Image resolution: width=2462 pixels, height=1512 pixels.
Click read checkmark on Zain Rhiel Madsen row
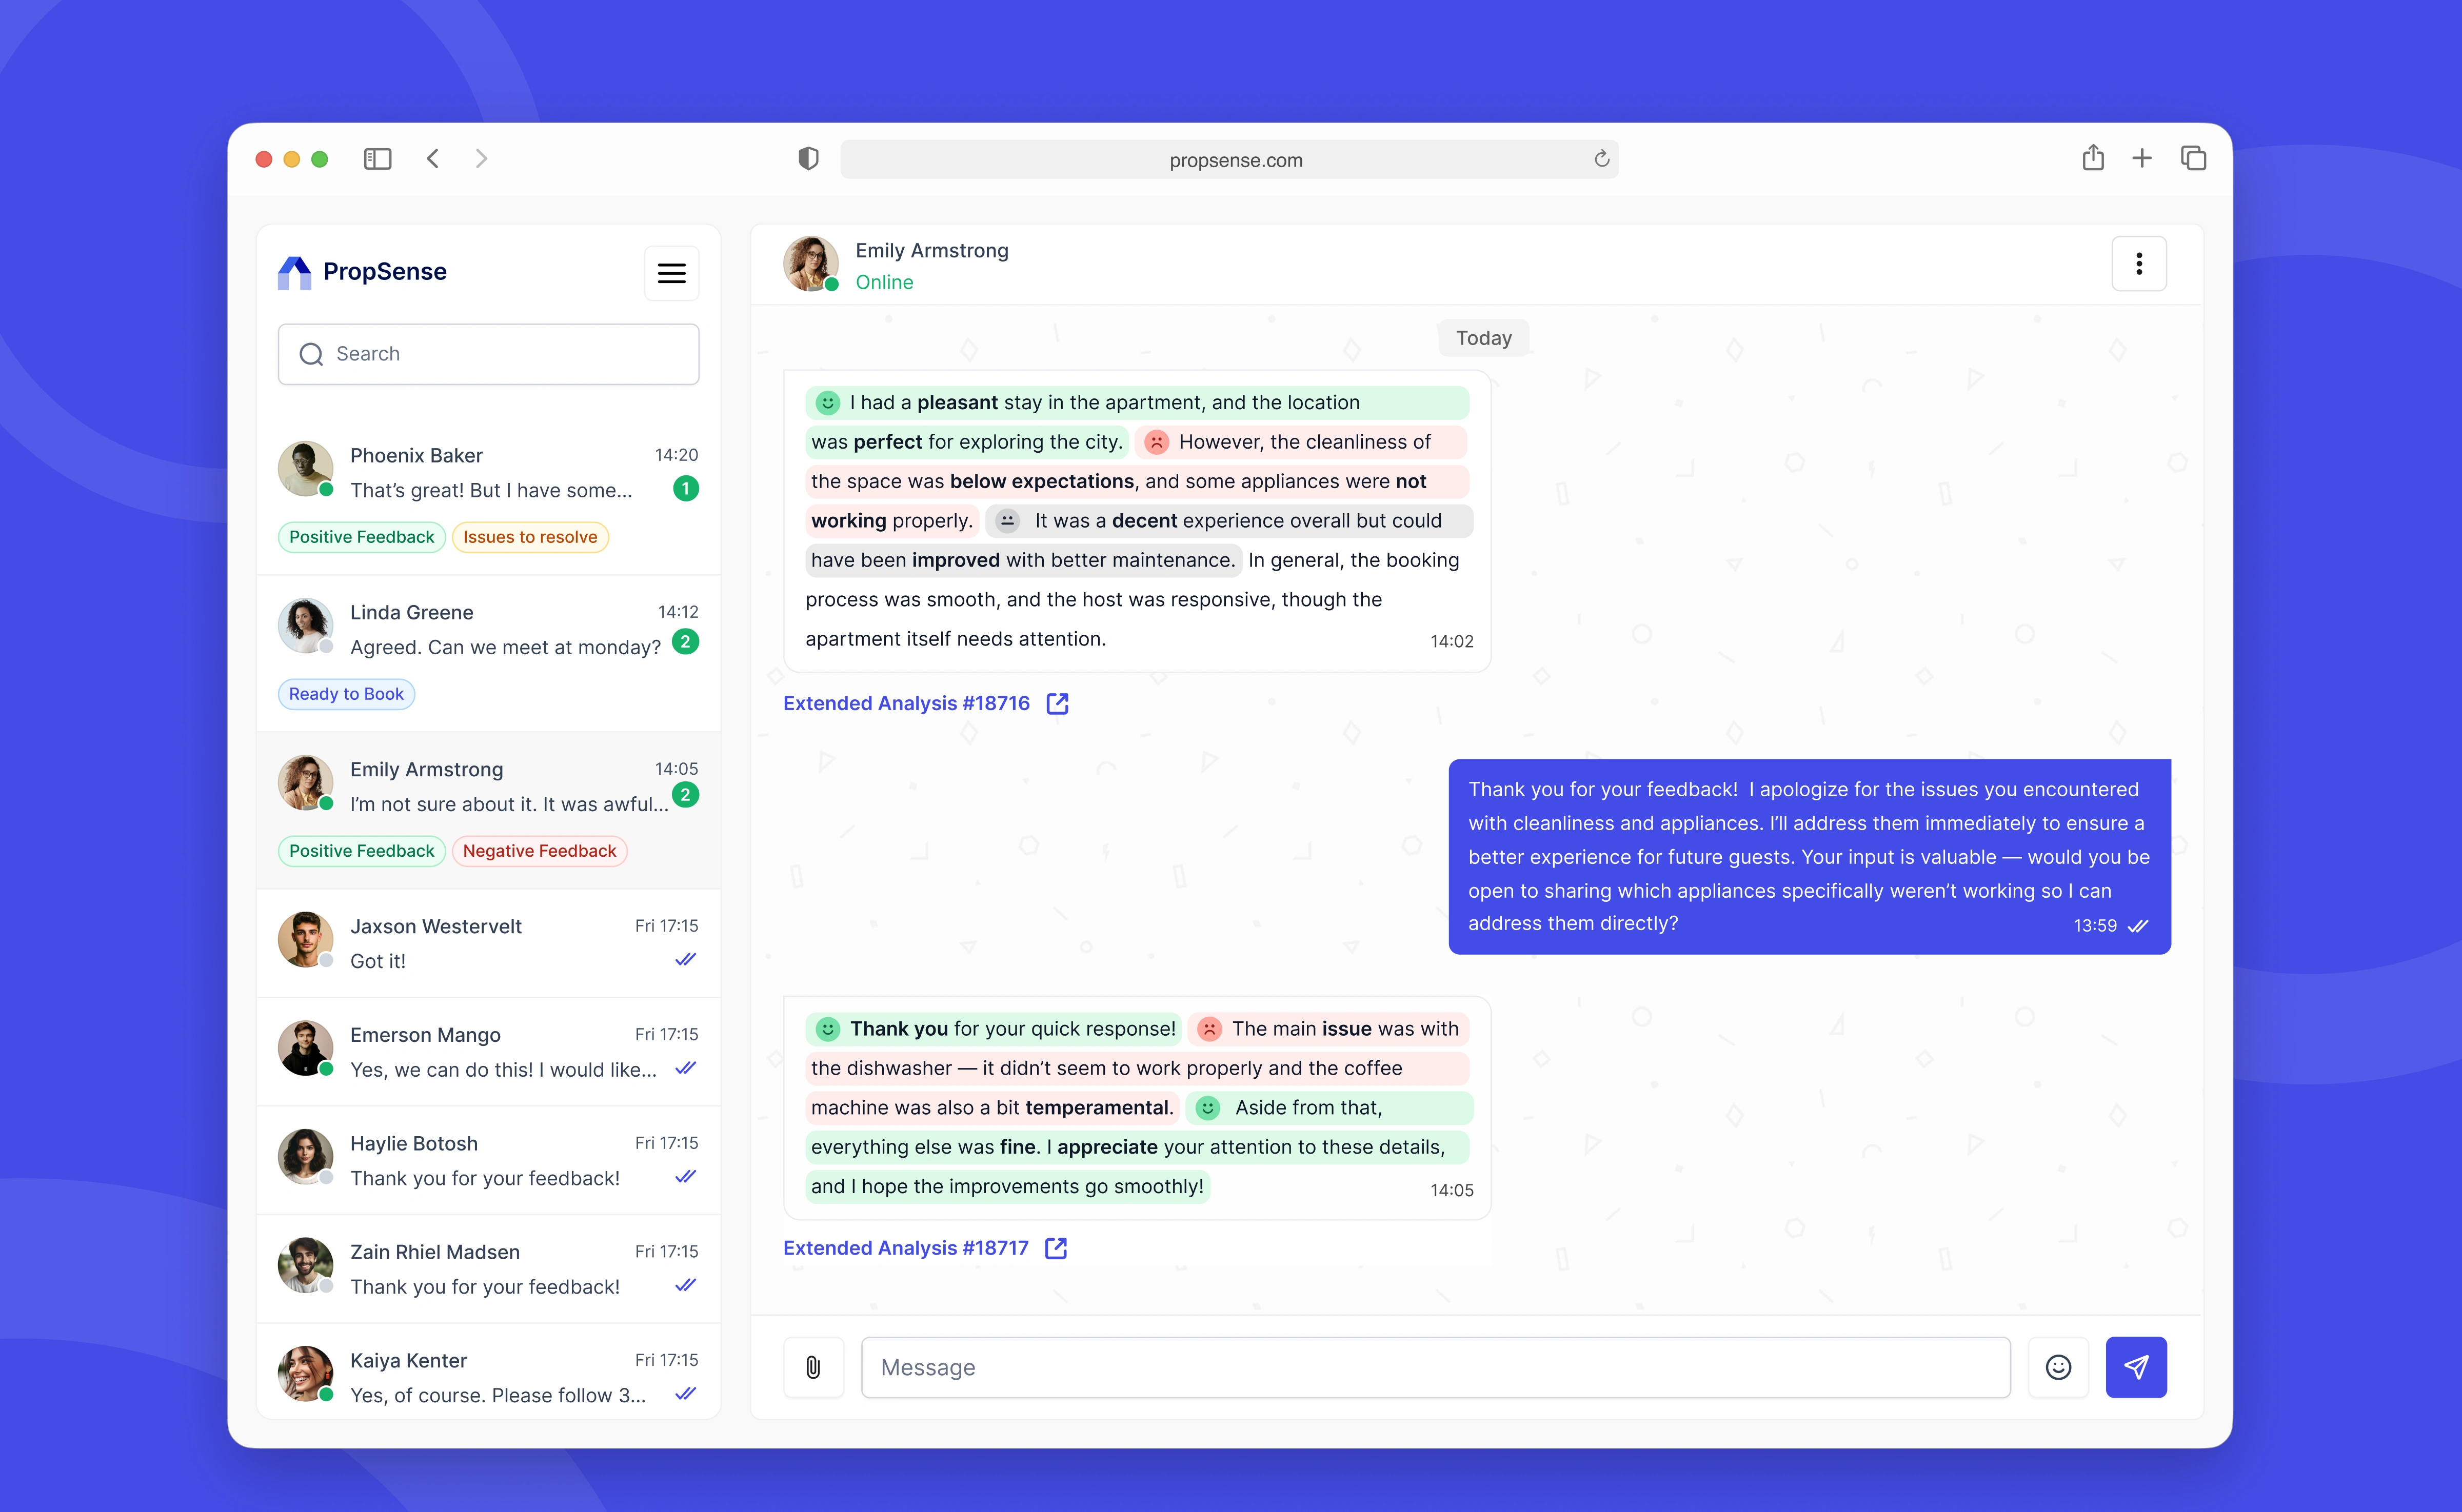click(x=685, y=1285)
